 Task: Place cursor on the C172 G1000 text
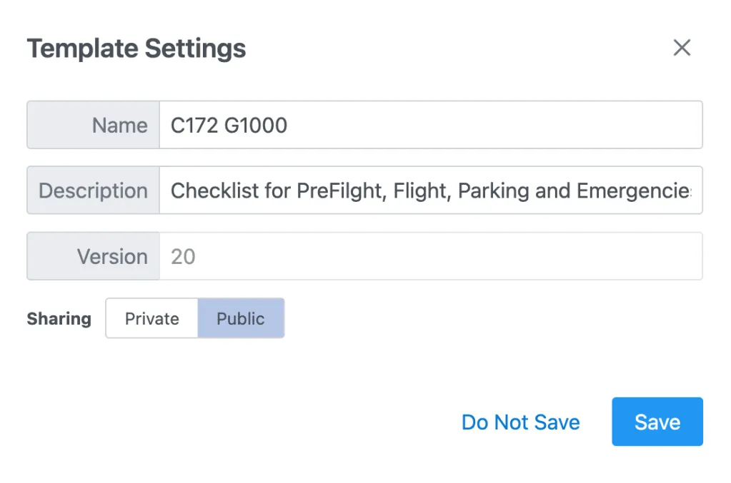(x=229, y=126)
